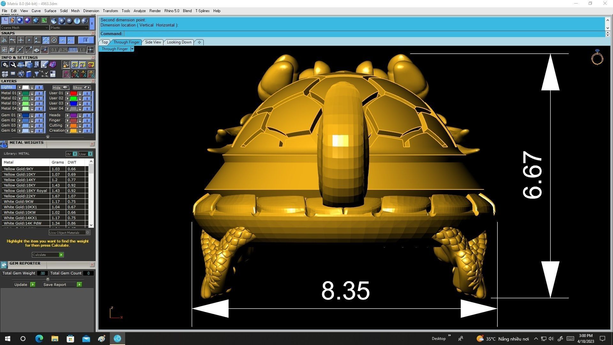This screenshot has height=345, width=613.
Task: Toggle the User 01 layer on/off switch
Action: tap(87, 93)
